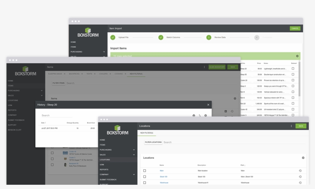The image size is (315, 189).
Task: Click the Upload File step checkmark
Action: (x=113, y=37)
